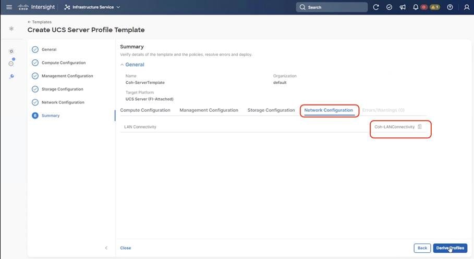This screenshot has width=474, height=259.
Task: Click the default organization value
Action: coord(279,83)
